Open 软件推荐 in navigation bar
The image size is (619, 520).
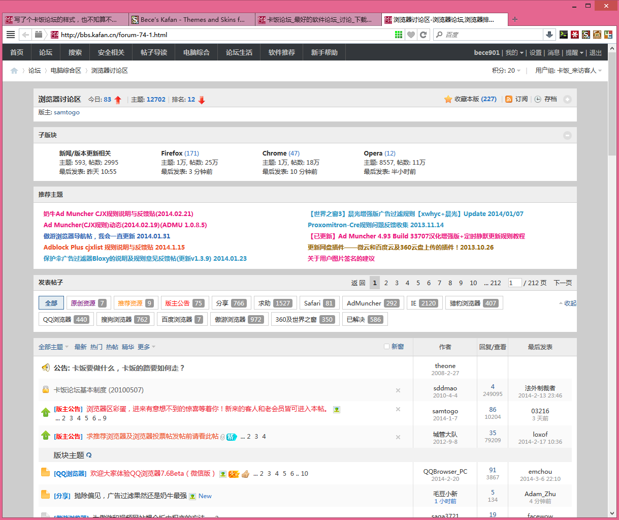[281, 52]
